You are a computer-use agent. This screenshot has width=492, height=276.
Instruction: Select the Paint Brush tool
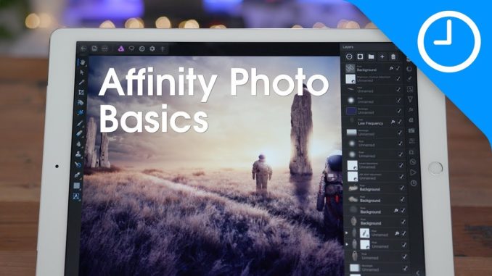80,123
